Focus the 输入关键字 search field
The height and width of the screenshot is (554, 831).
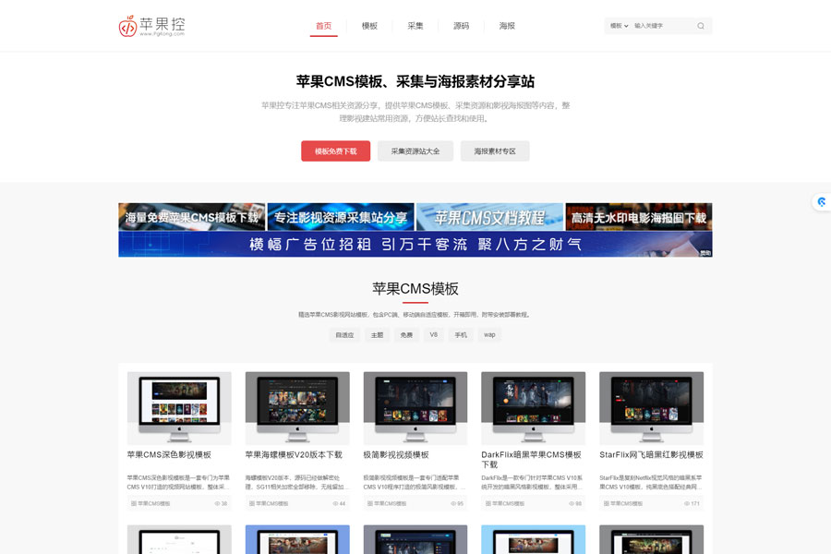click(x=663, y=26)
